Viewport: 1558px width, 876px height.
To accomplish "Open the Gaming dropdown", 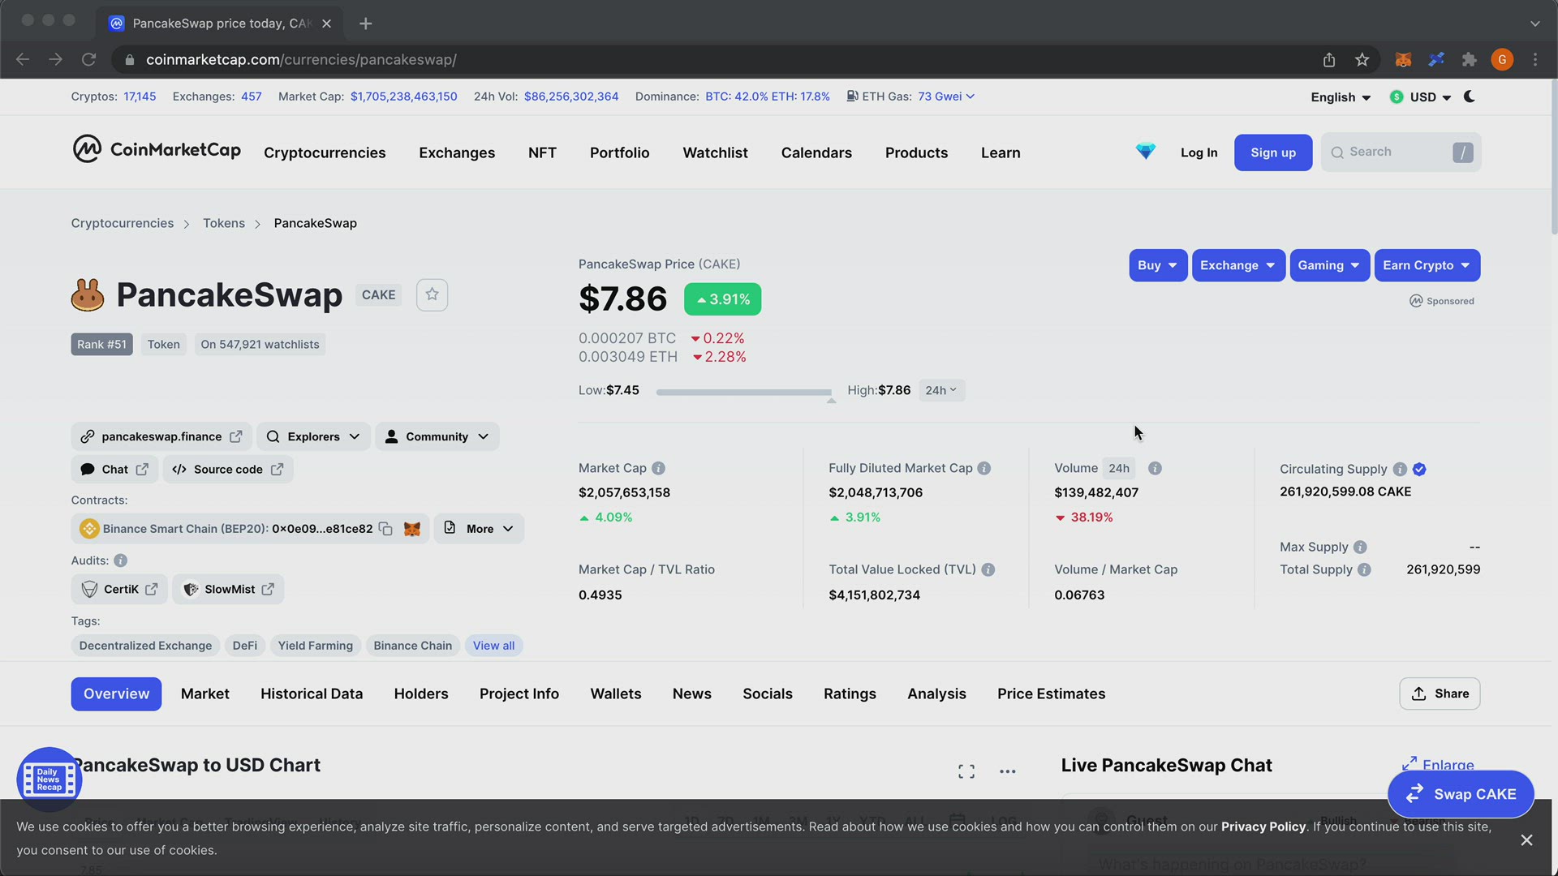I will 1329,265.
